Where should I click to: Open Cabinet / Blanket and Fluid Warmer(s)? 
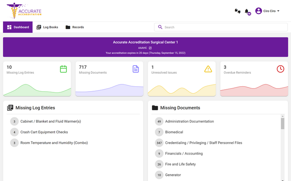pos(51,121)
